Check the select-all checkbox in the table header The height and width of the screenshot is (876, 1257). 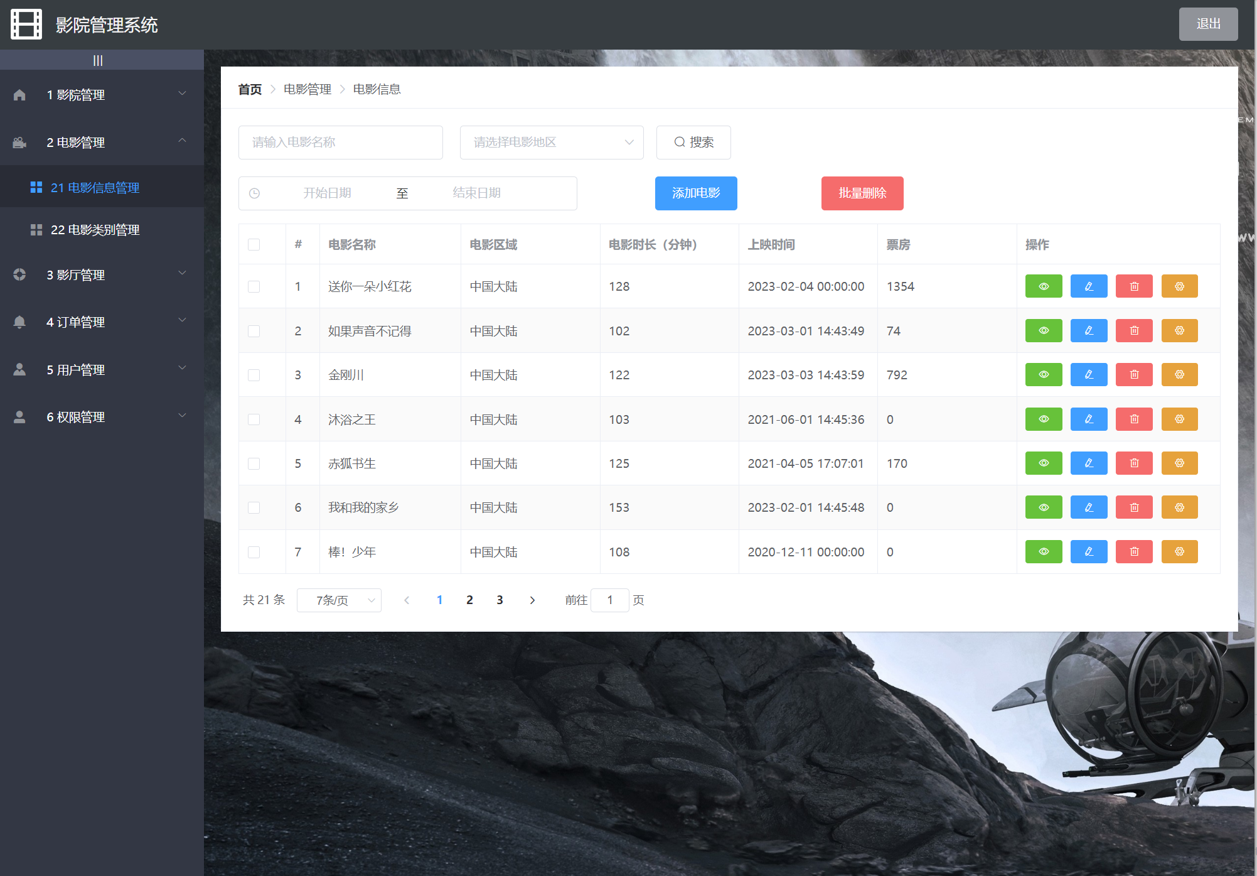254,244
